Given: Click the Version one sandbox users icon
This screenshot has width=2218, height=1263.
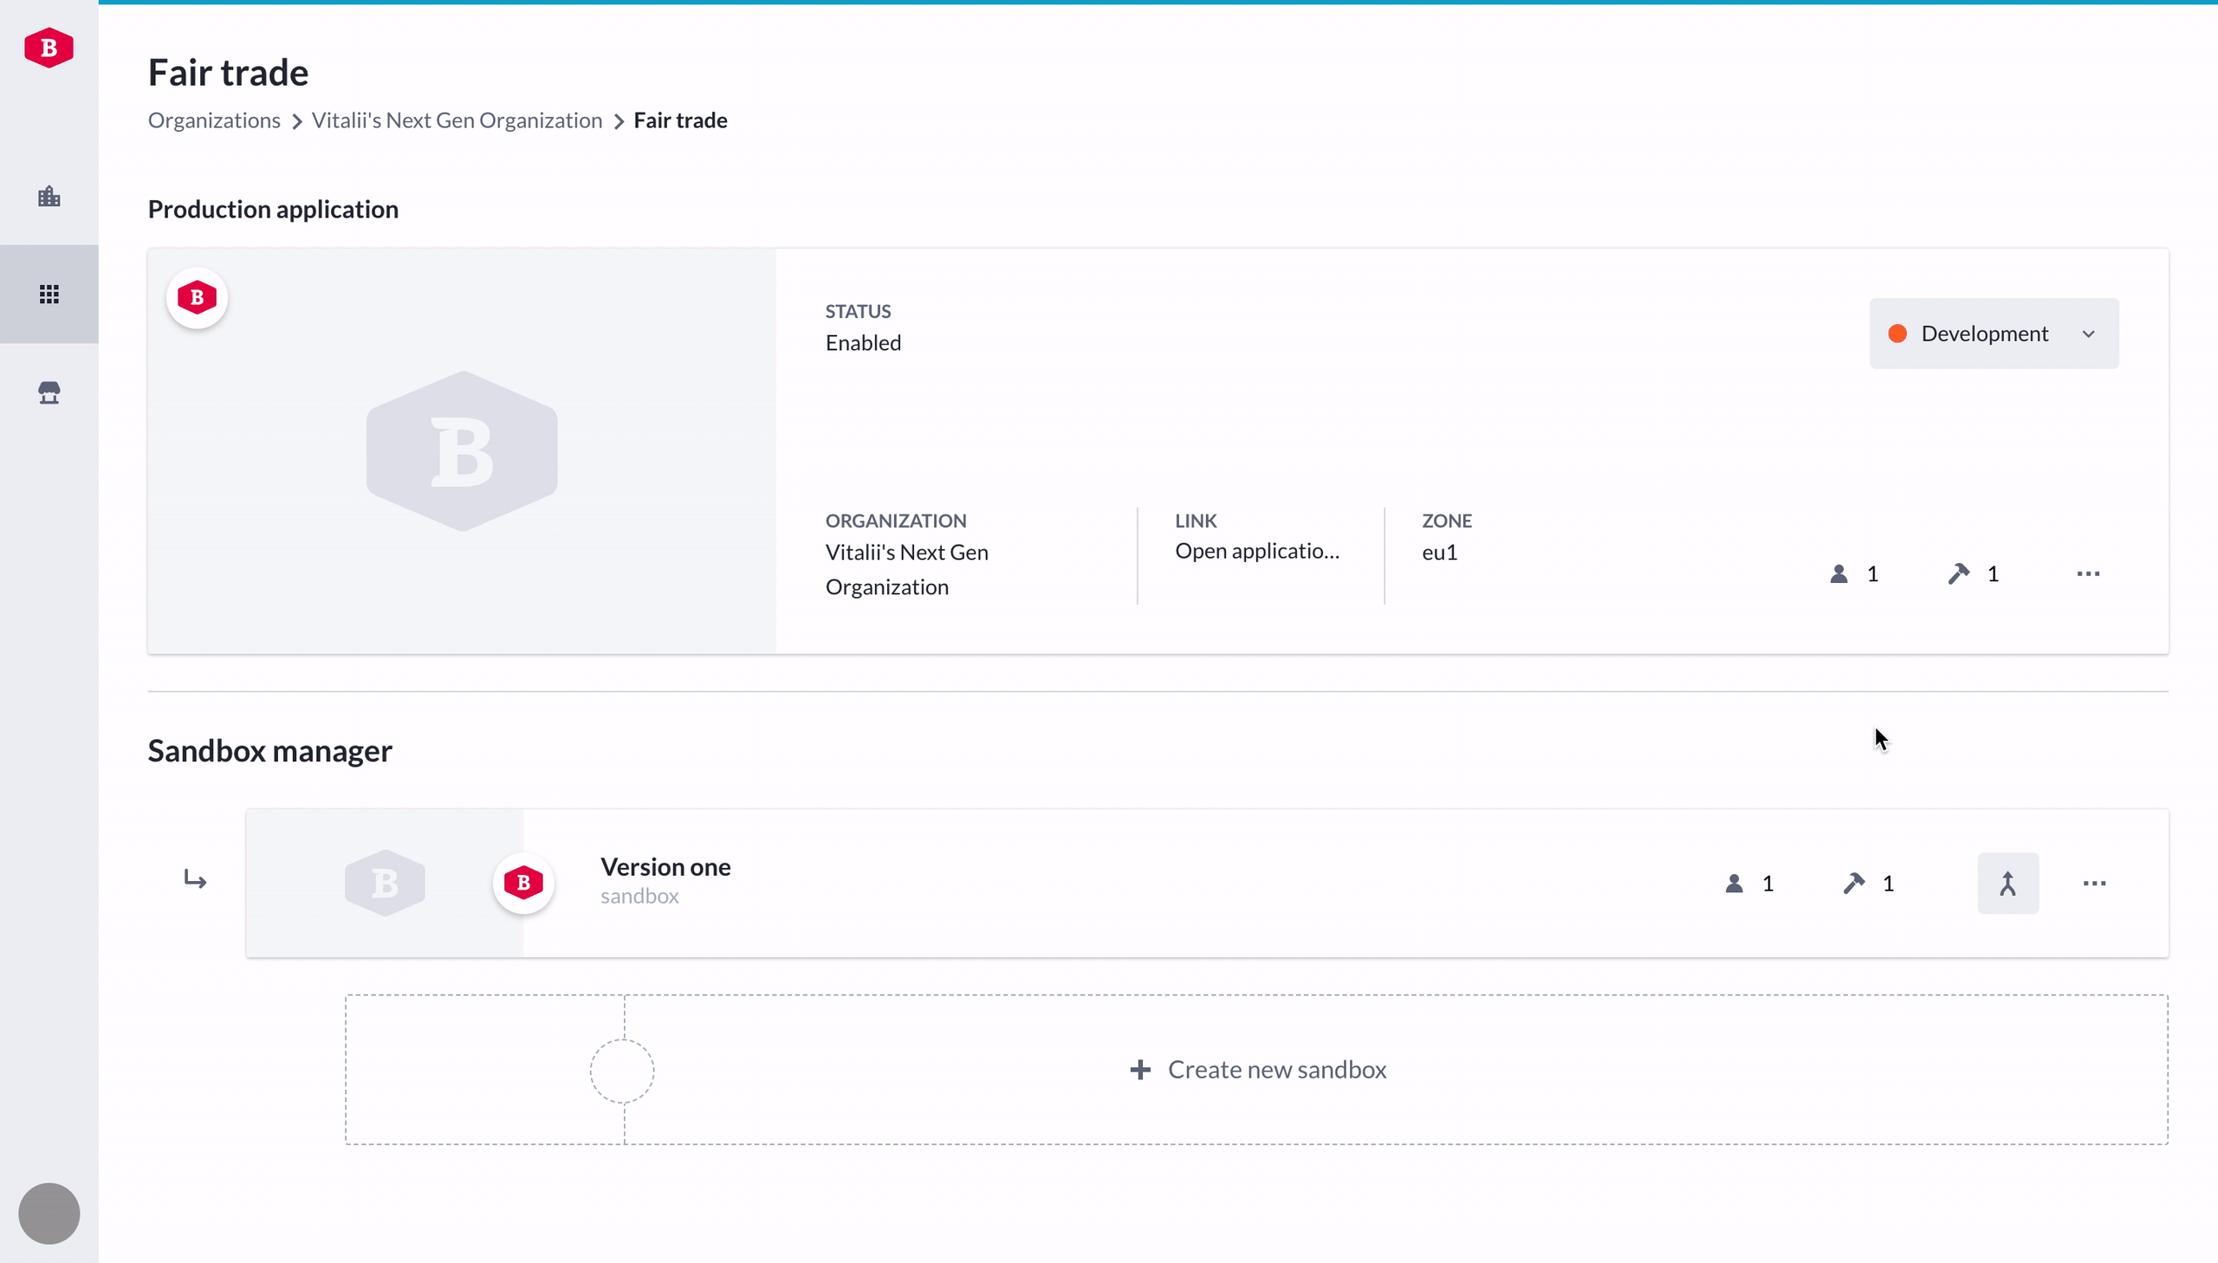Looking at the screenshot, I should [1733, 883].
